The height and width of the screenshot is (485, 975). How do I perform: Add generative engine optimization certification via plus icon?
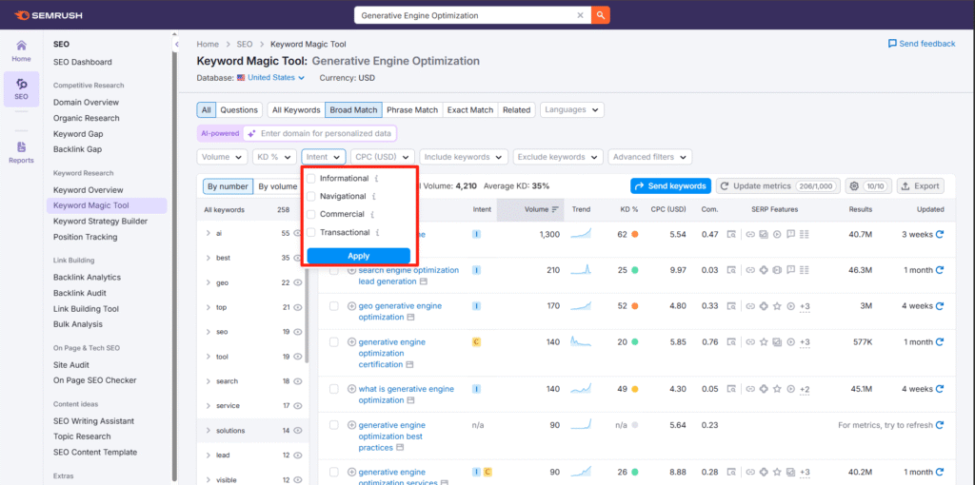351,342
